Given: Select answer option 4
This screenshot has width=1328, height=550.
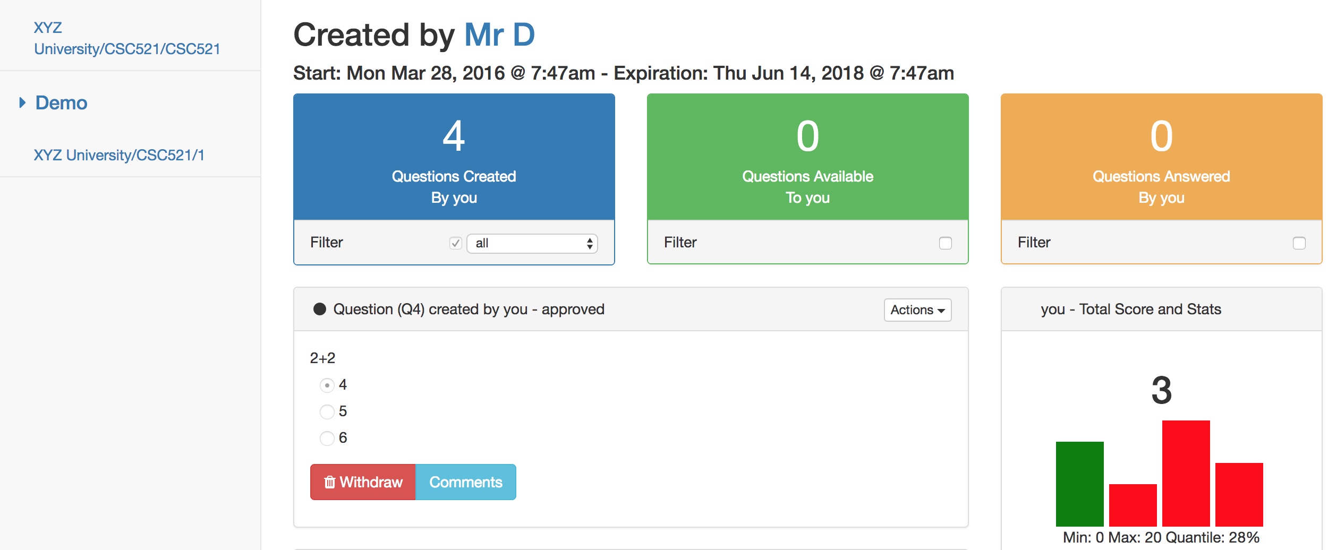Looking at the screenshot, I should pyautogui.click(x=327, y=385).
